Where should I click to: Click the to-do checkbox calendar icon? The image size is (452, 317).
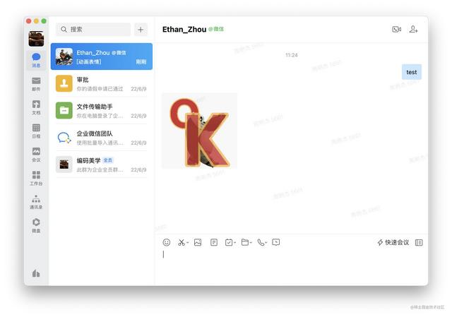[x=229, y=242]
